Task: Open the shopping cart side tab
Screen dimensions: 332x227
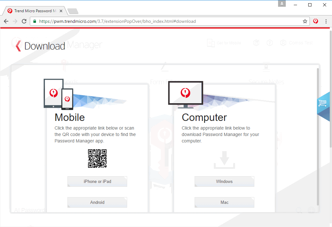Action: pos(323,107)
